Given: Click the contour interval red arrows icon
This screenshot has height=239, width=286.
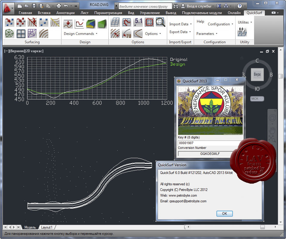Looking at the screenshot, I should coord(115,33).
